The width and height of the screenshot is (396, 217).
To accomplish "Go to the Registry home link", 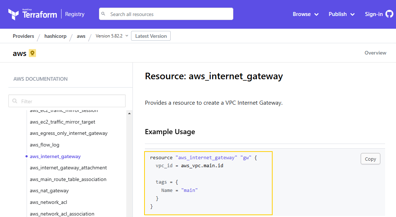I will 75,14.
